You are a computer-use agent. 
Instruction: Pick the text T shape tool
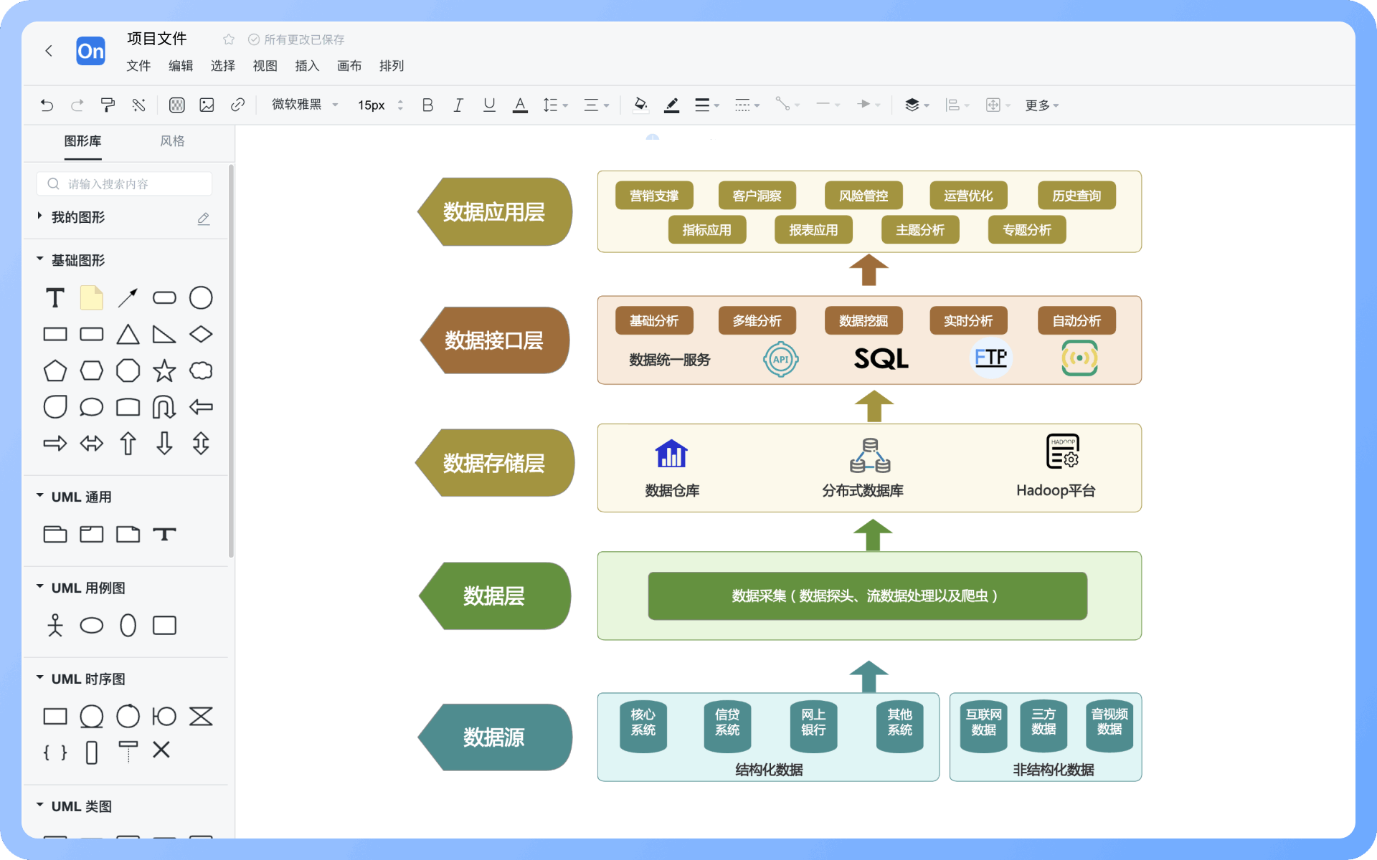pyautogui.click(x=55, y=297)
